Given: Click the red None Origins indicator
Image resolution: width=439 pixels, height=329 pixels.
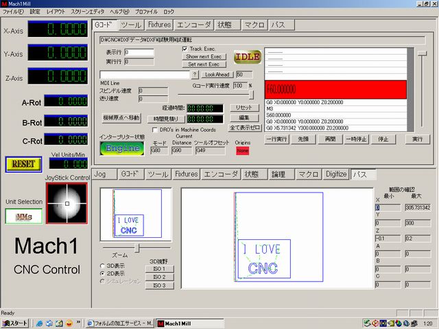Looking at the screenshot, I should tap(242, 151).
